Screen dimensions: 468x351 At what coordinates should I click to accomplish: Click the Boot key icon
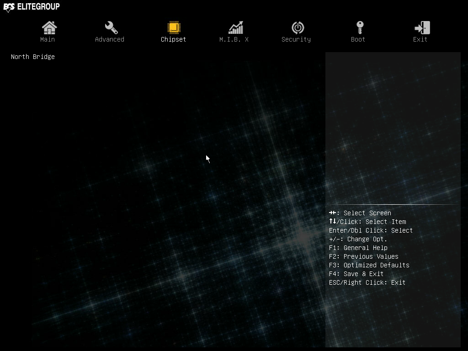click(x=360, y=28)
